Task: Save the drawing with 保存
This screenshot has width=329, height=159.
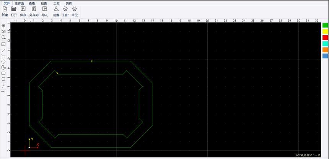Action: [x=23, y=11]
